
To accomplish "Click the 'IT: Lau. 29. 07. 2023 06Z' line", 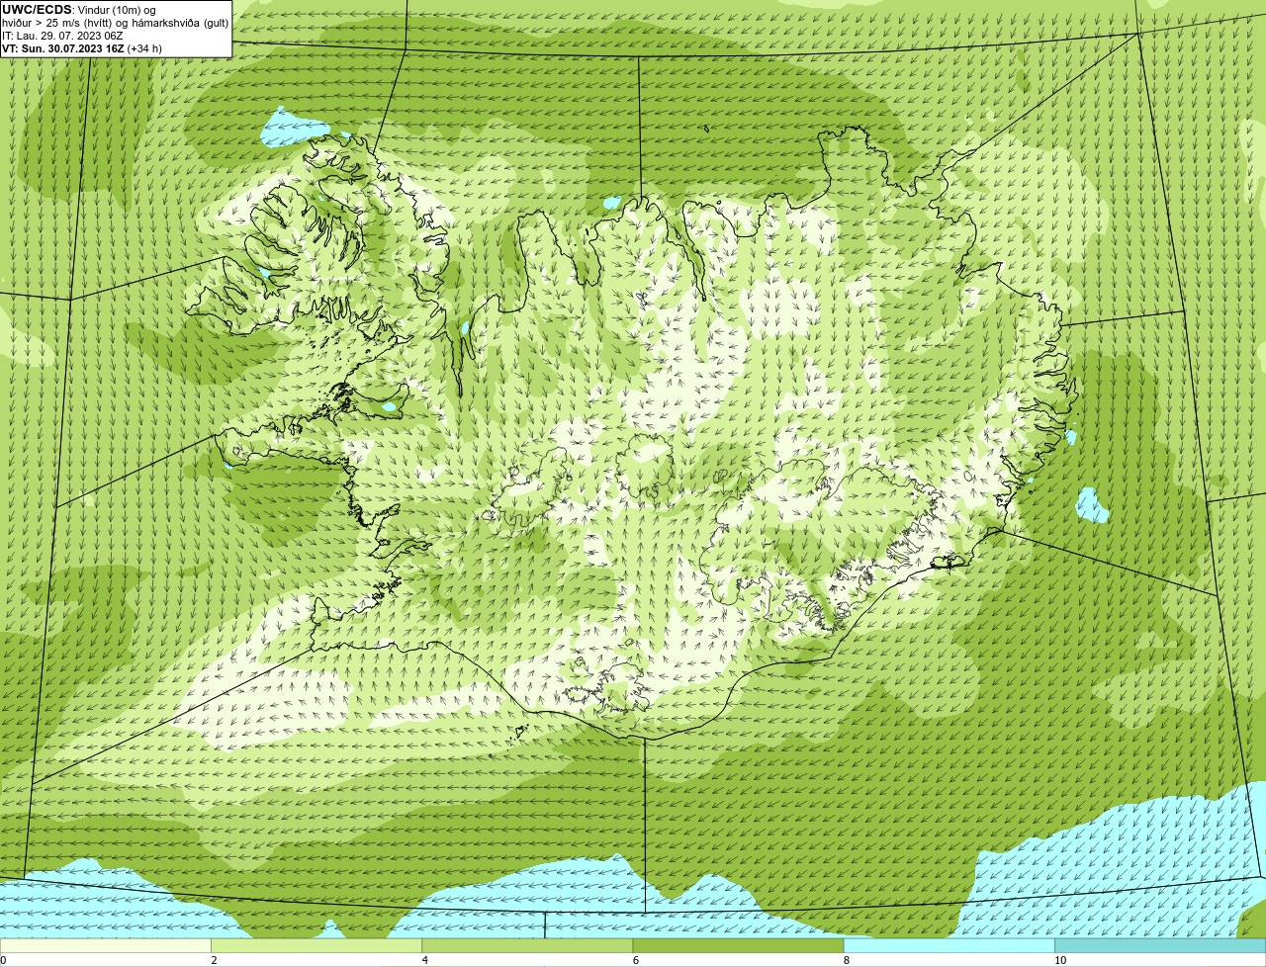I will (x=62, y=36).
